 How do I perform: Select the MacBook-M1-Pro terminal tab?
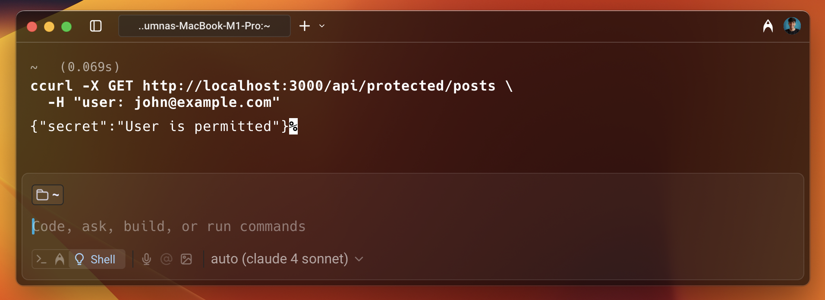[x=204, y=26]
